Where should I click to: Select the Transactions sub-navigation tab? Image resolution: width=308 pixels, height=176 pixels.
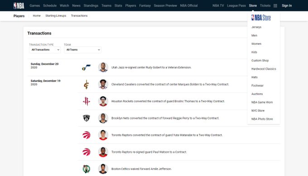[79, 16]
